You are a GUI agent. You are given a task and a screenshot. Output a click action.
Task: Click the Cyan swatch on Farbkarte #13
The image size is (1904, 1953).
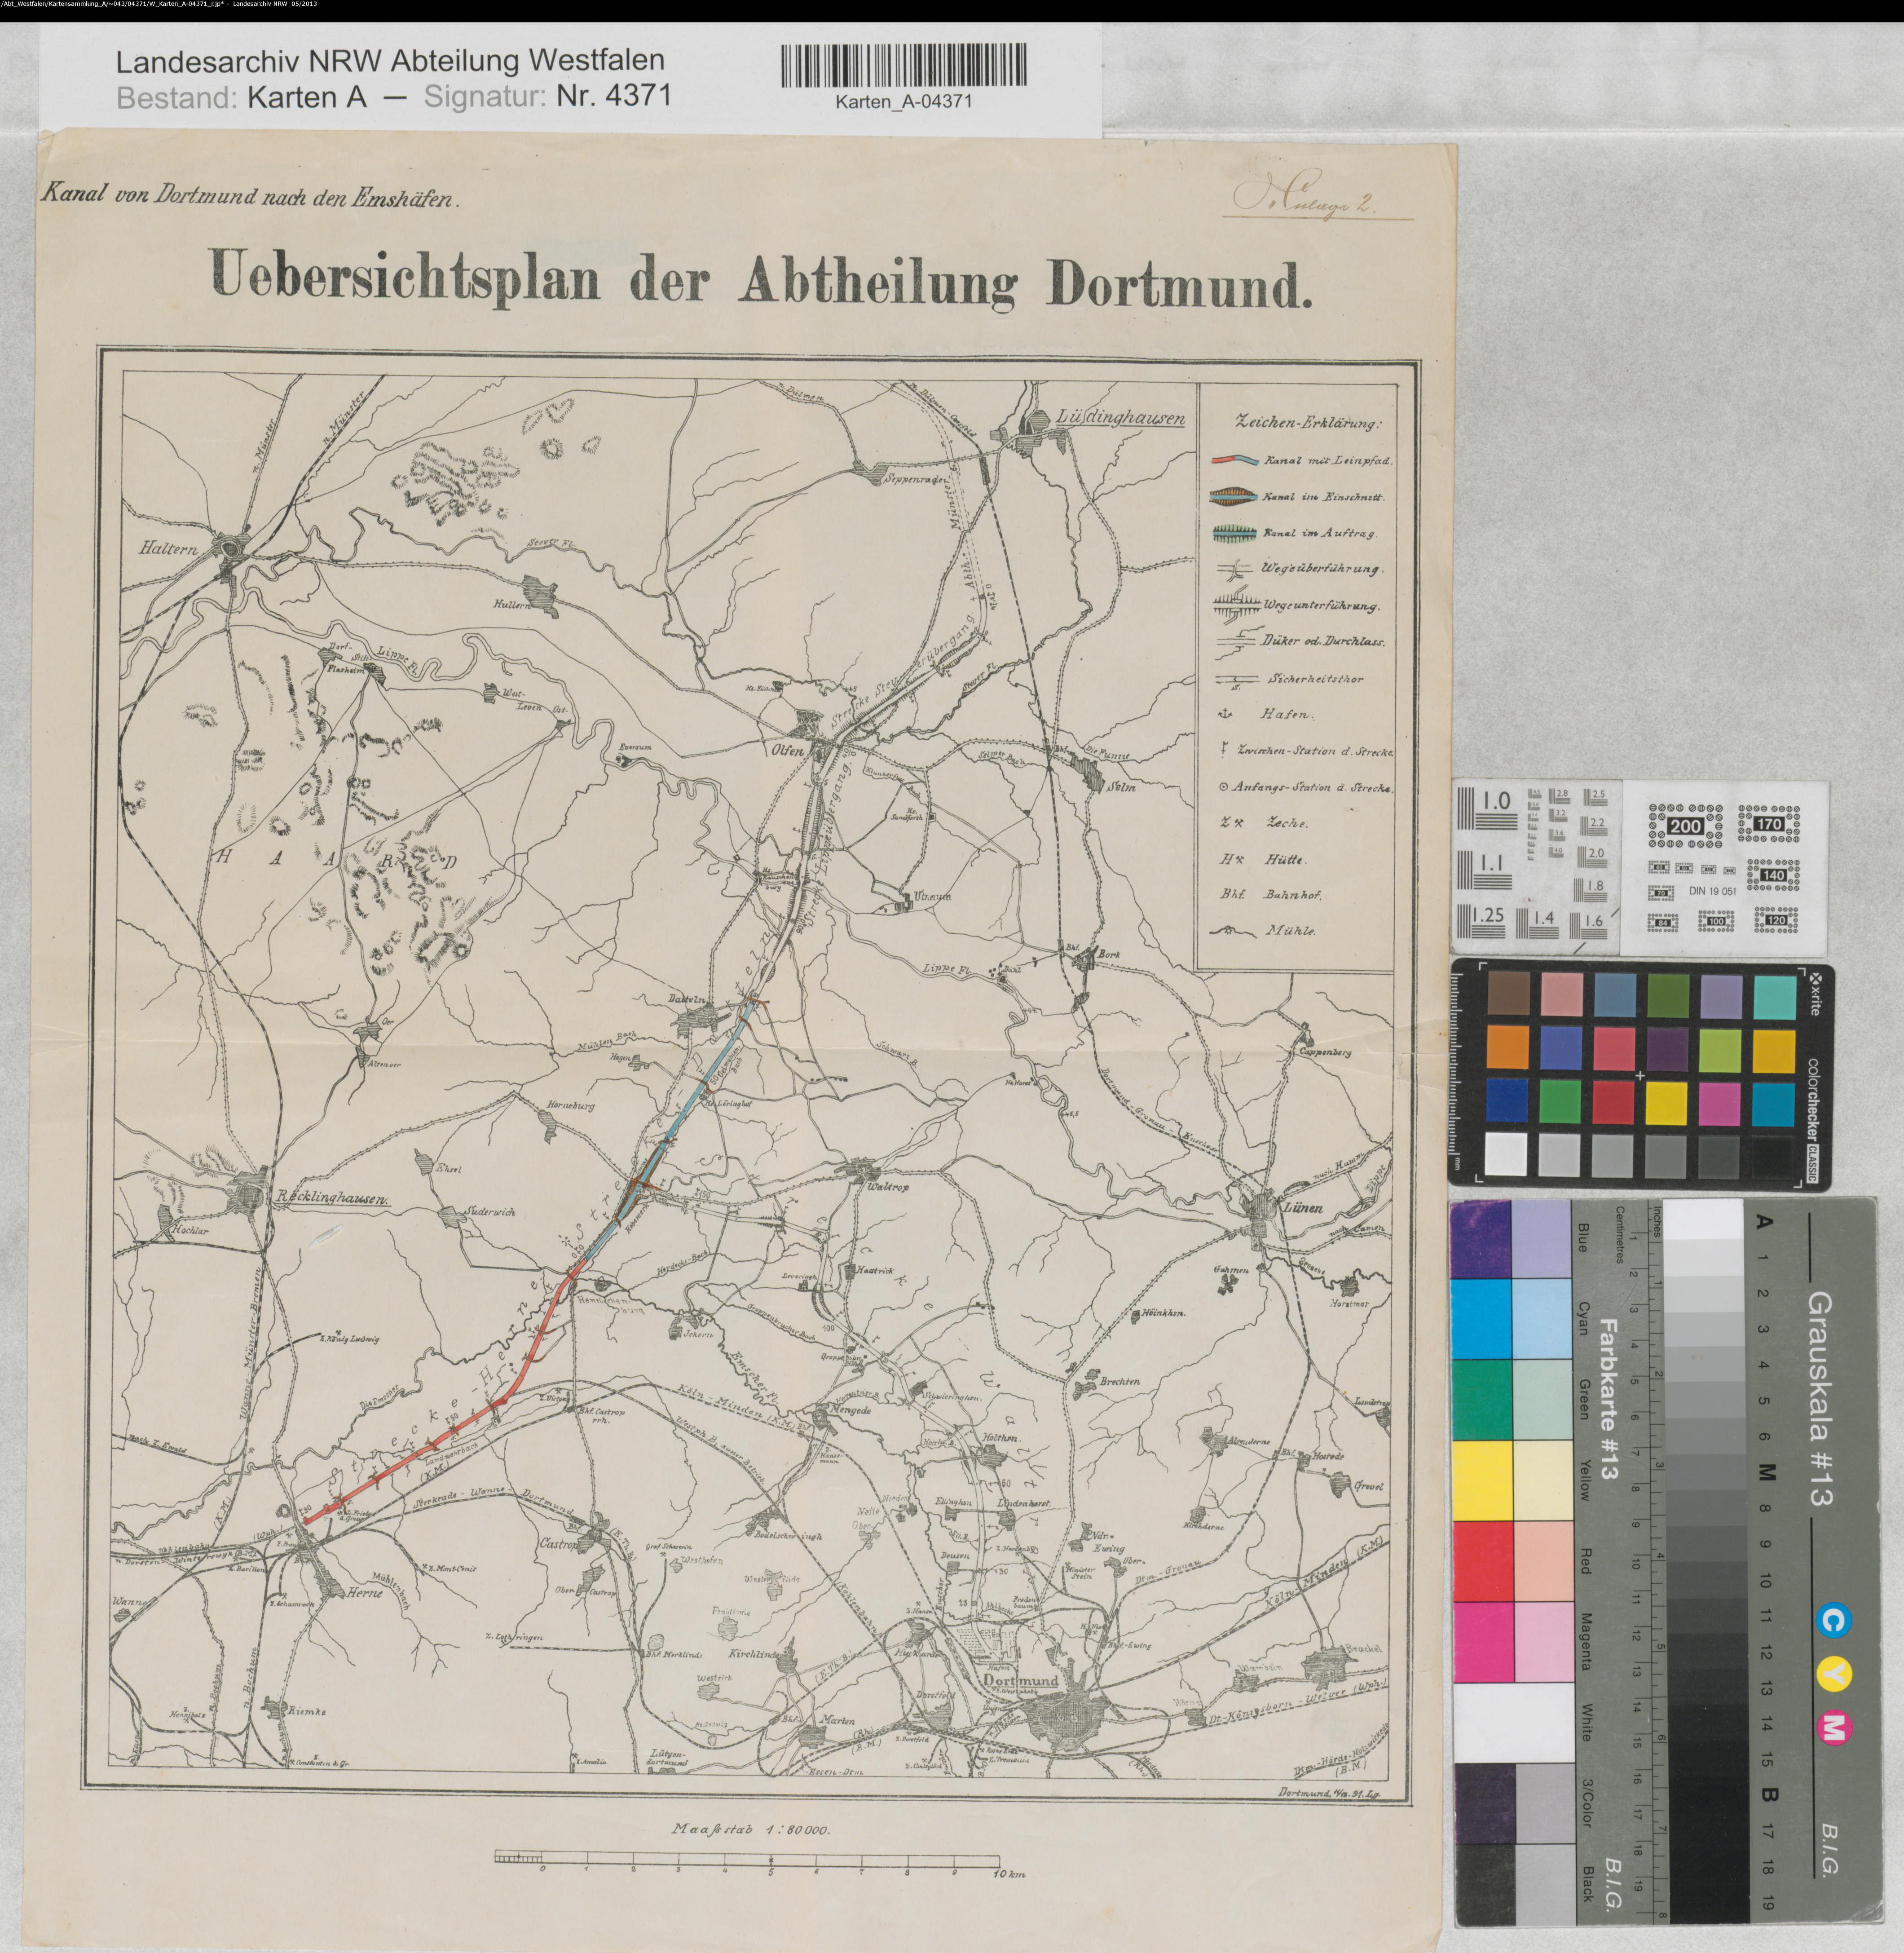[1481, 1320]
